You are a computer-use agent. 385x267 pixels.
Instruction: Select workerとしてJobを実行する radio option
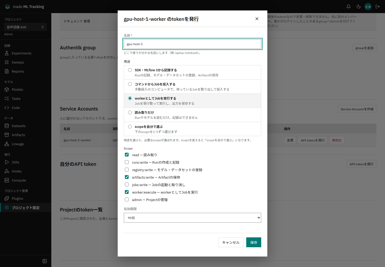pos(130,98)
